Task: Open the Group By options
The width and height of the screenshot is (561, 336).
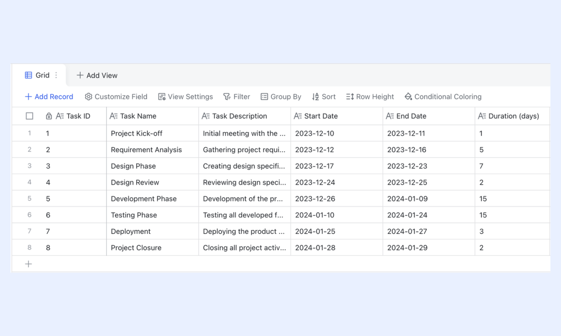Action: point(281,97)
